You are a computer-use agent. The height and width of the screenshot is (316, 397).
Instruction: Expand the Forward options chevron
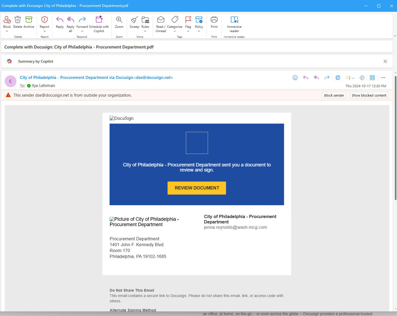pos(82,31)
